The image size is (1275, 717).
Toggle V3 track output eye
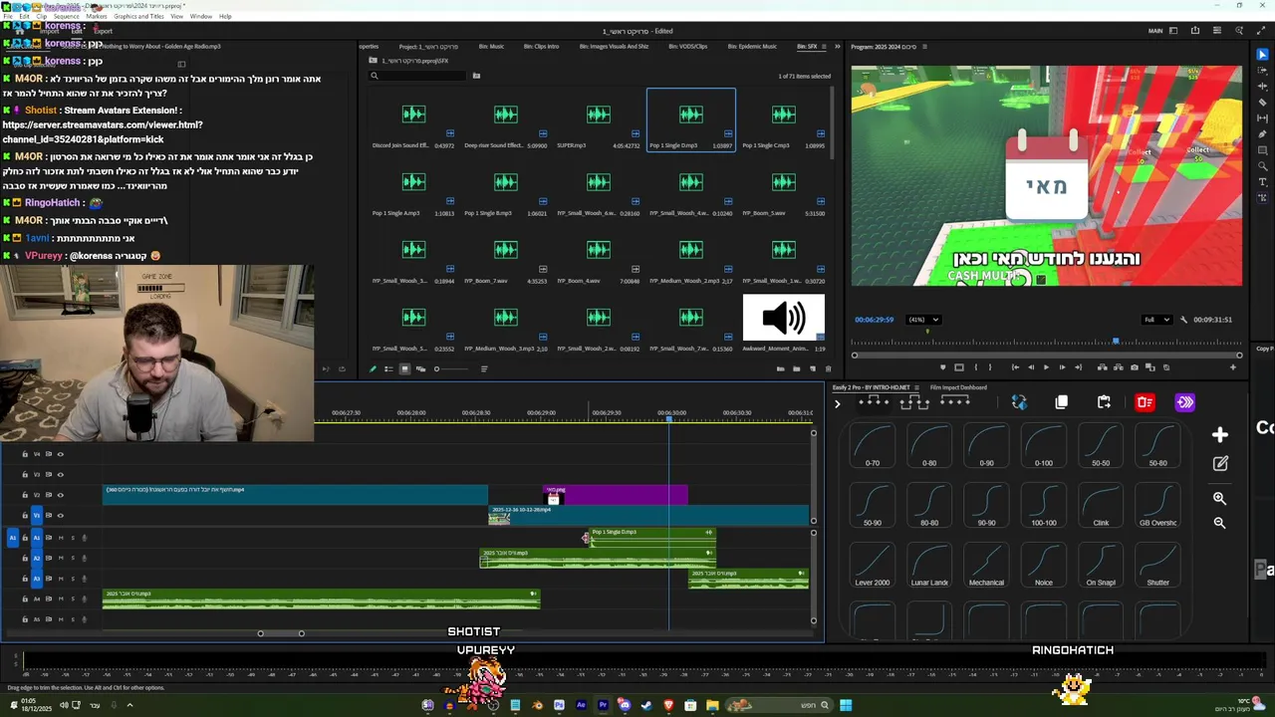pyautogui.click(x=60, y=475)
